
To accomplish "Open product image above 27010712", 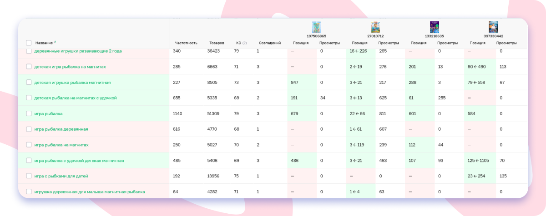I will pos(375,27).
